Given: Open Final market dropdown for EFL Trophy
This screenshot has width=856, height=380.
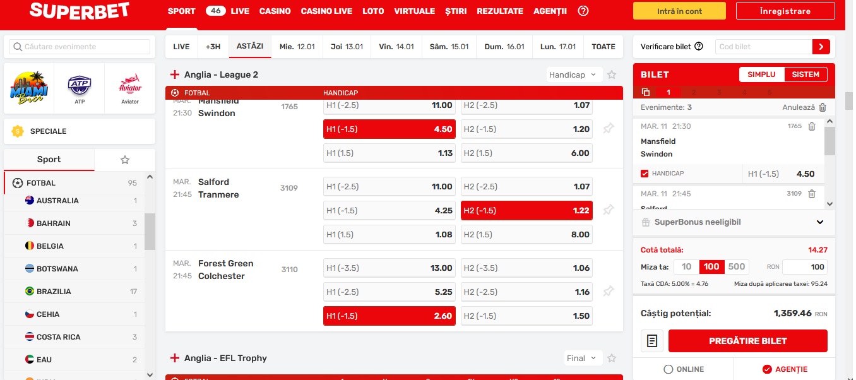Looking at the screenshot, I should (x=583, y=358).
